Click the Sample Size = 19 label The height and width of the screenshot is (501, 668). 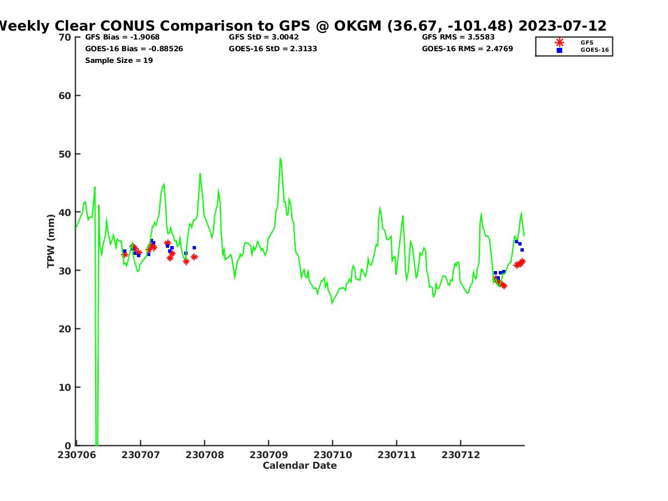[119, 61]
